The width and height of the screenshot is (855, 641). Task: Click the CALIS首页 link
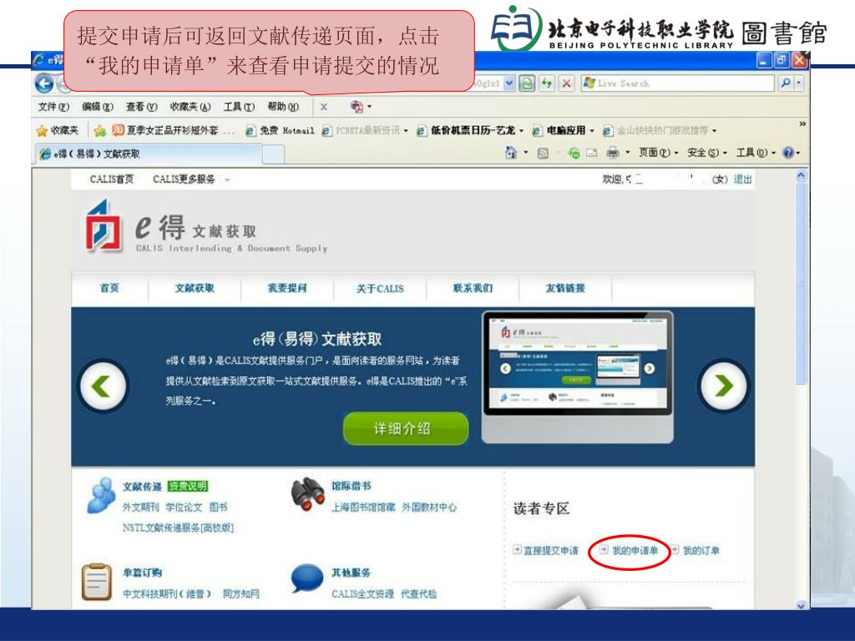[x=112, y=179]
